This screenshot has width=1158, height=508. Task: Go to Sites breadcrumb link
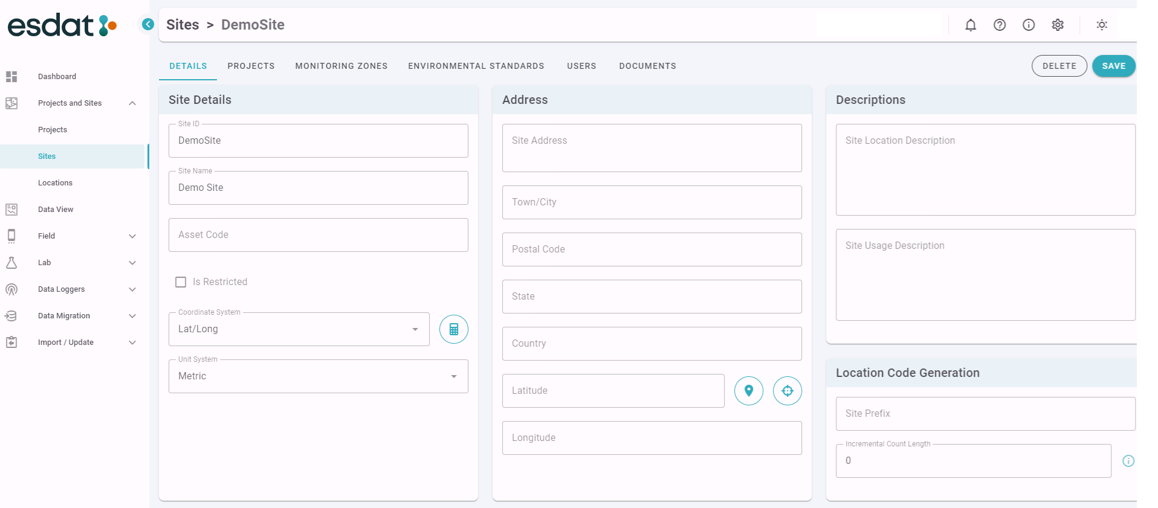(x=183, y=25)
